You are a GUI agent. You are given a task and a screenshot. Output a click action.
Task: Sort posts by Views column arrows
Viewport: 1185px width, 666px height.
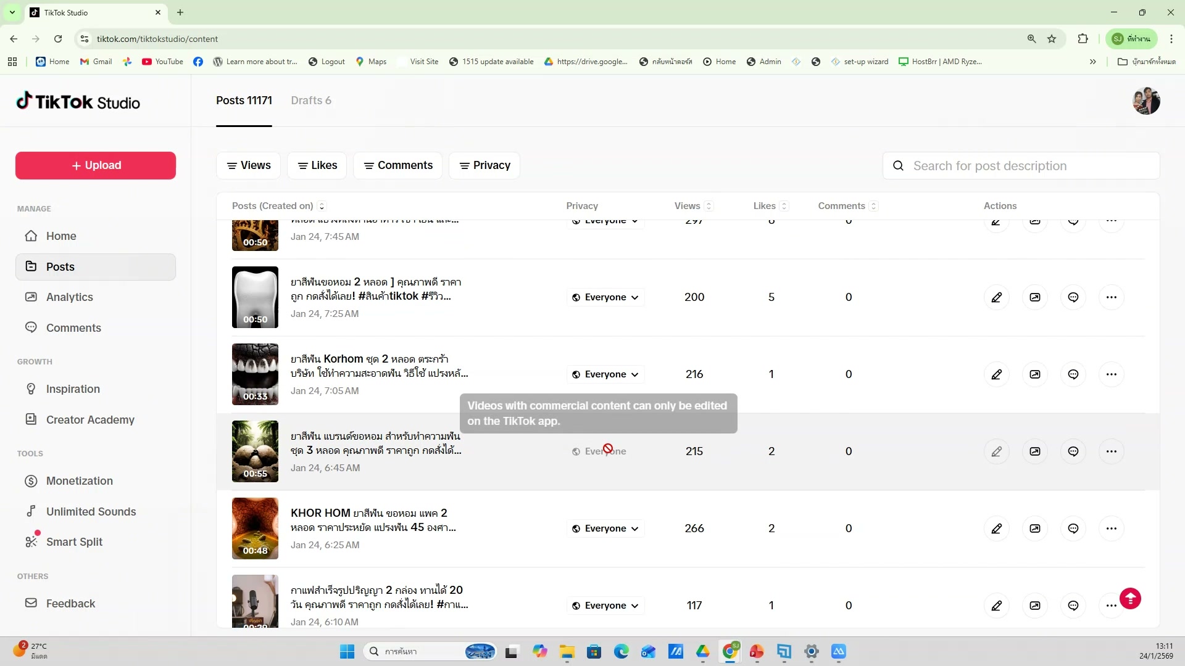[x=709, y=206]
